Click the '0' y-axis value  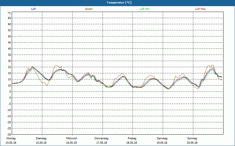click(10, 98)
